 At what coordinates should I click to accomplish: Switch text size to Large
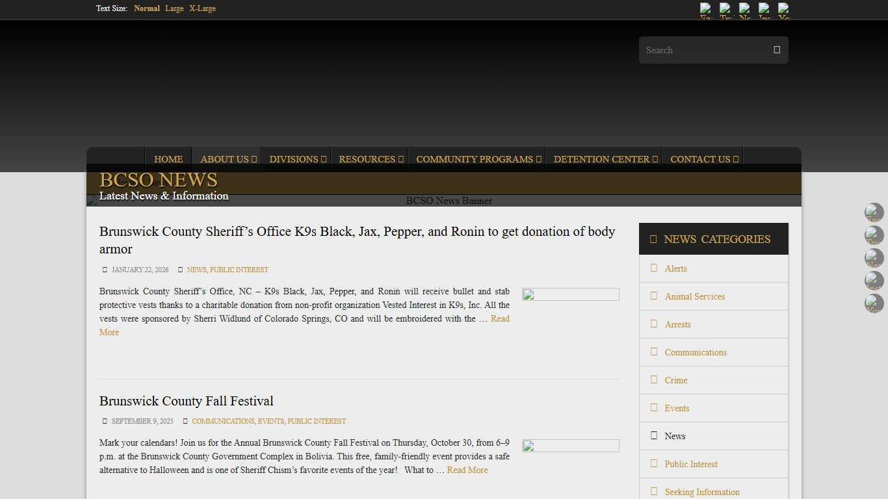click(174, 8)
